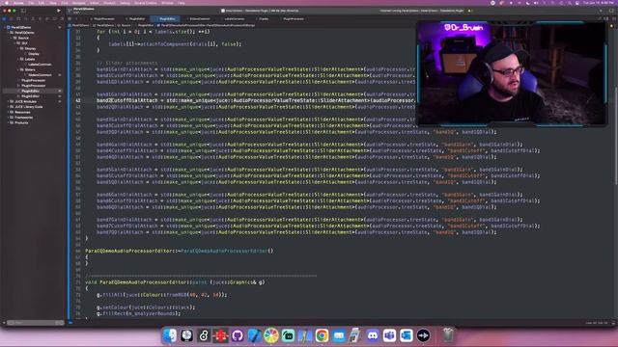The width and height of the screenshot is (618, 347).
Task: Click the g.fillAll code line
Action: [161, 295]
